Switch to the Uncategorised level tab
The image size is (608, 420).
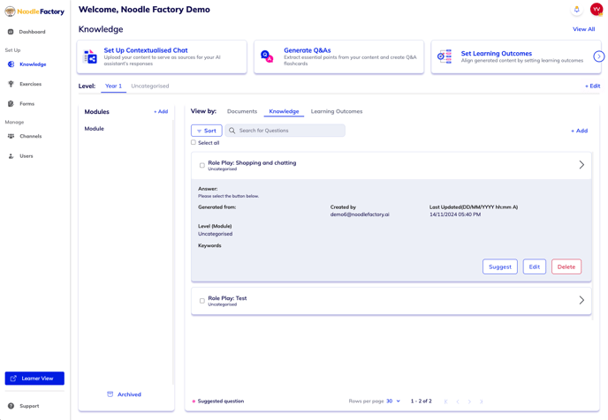point(150,86)
